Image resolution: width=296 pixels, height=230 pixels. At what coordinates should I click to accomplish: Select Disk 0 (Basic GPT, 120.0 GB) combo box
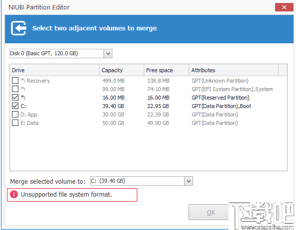[61, 53]
